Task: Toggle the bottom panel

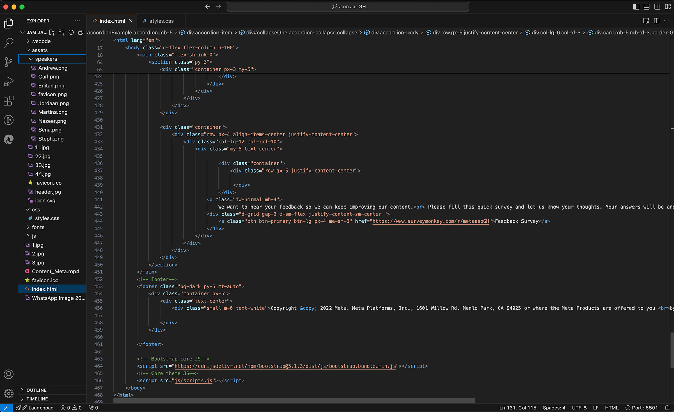Action: tap(646, 6)
